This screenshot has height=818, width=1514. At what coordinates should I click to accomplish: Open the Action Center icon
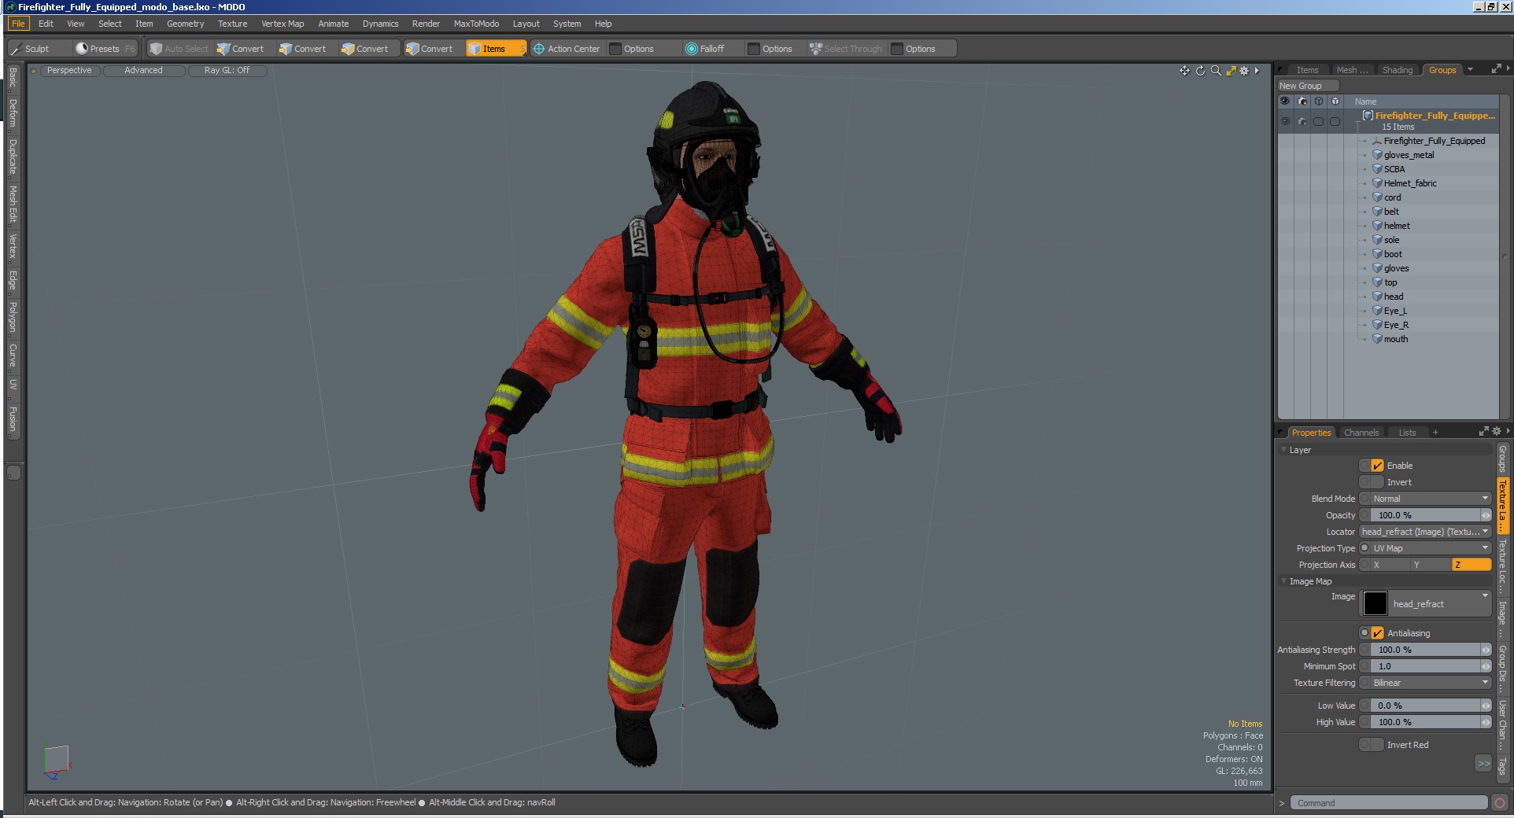pos(539,49)
